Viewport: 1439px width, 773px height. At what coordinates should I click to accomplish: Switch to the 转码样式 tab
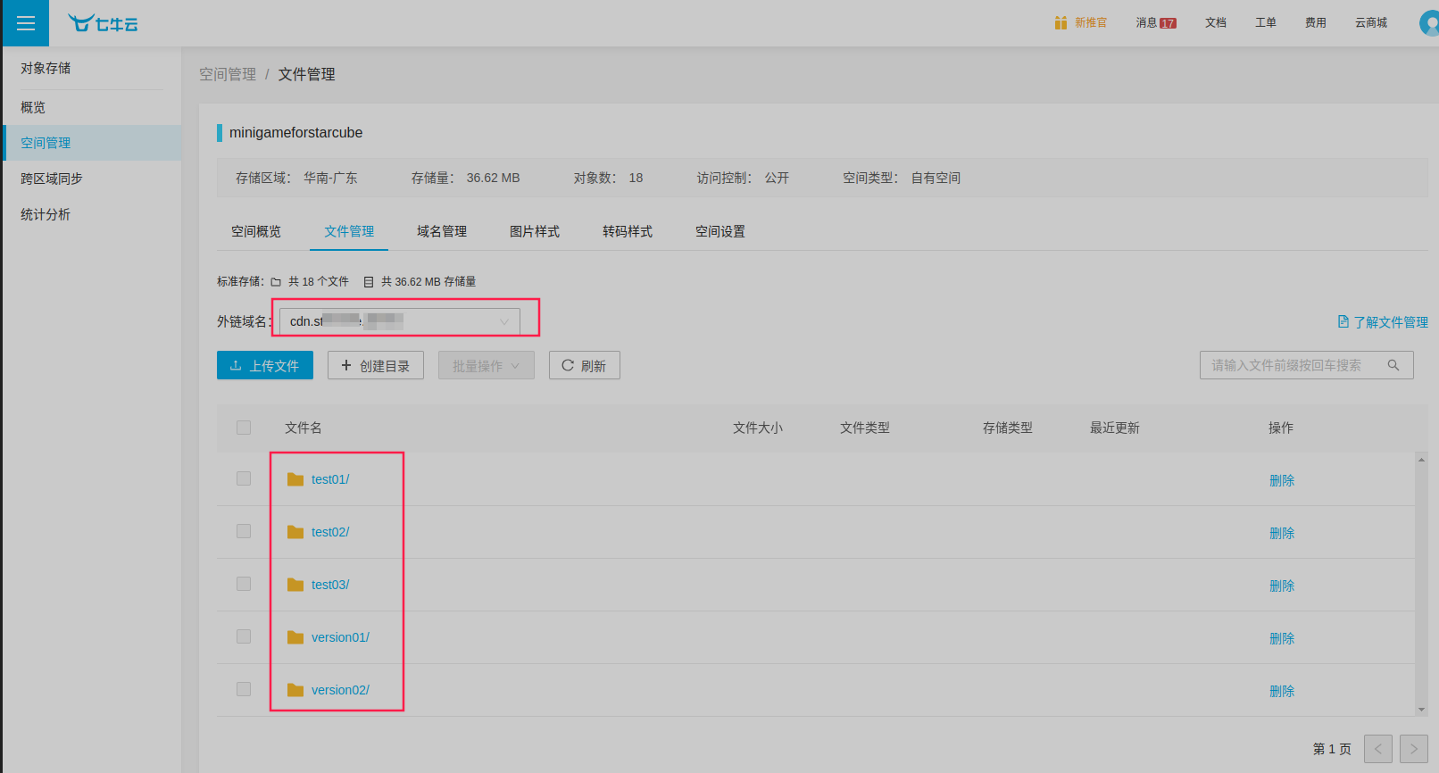(628, 231)
